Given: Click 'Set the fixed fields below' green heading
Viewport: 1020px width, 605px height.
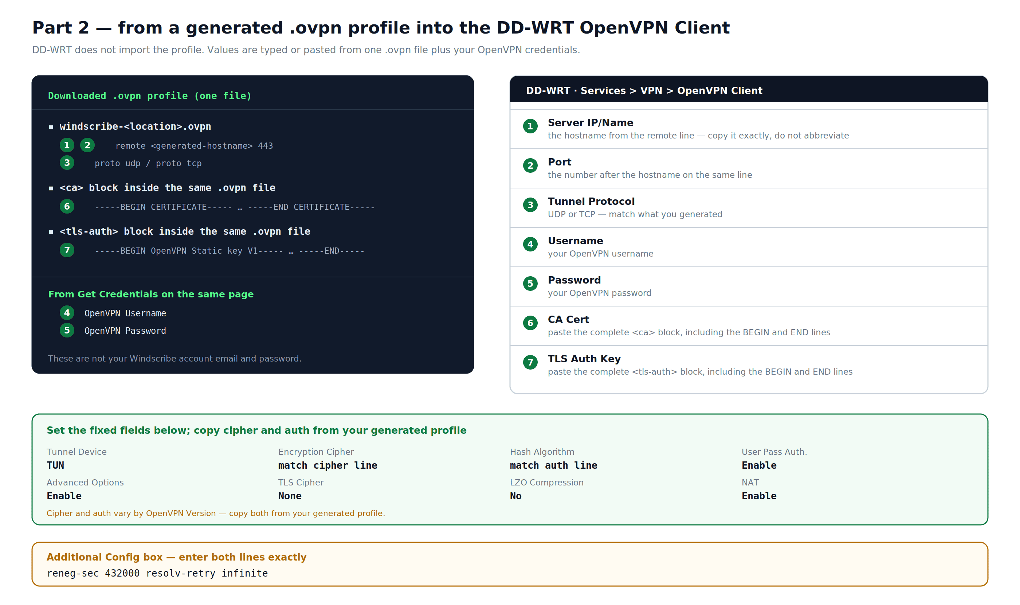Looking at the screenshot, I should [x=256, y=430].
